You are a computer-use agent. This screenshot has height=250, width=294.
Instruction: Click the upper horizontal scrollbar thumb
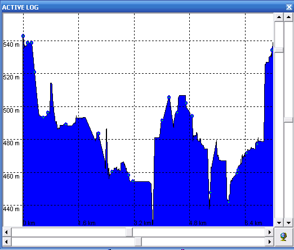129,232
